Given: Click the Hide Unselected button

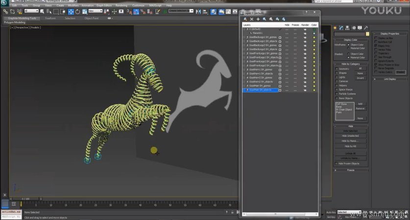Looking at the screenshot, I should [x=350, y=136].
